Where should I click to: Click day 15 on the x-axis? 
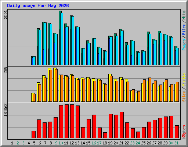point(88,143)
